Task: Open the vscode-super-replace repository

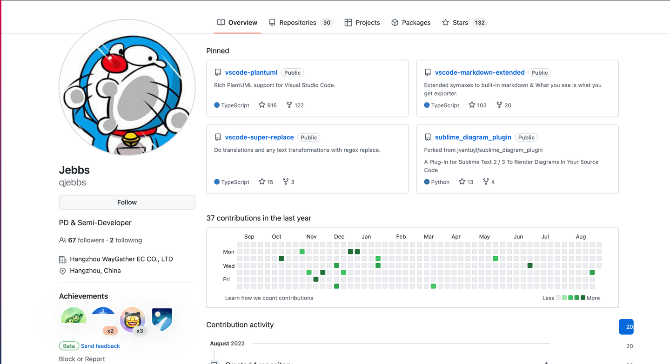Action: (259, 137)
